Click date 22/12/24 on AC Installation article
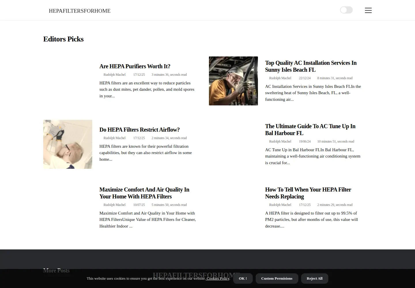Viewport: 415px width, 288px height. (305, 78)
